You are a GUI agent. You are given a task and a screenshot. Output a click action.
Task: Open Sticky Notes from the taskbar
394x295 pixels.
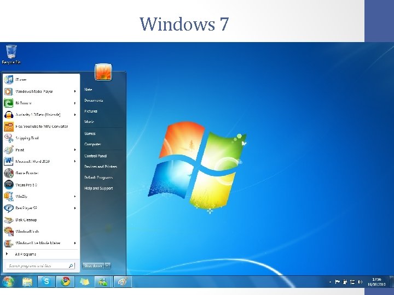point(84,282)
